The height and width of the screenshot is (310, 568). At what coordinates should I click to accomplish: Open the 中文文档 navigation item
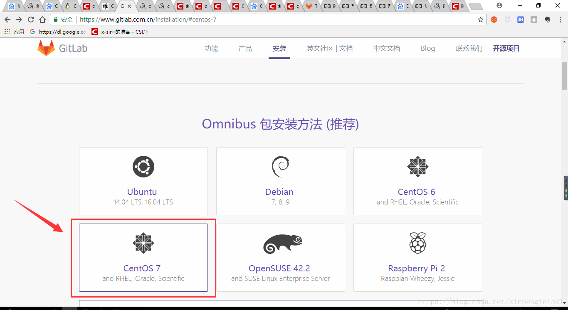click(x=387, y=48)
